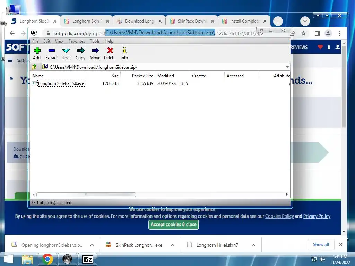Image resolution: width=355 pixels, height=266 pixels.
Task: Open the Chrome three-dot menu
Action: pos(339,34)
